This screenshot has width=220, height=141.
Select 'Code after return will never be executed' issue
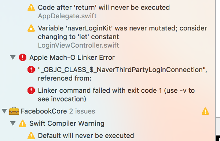tap(104, 7)
